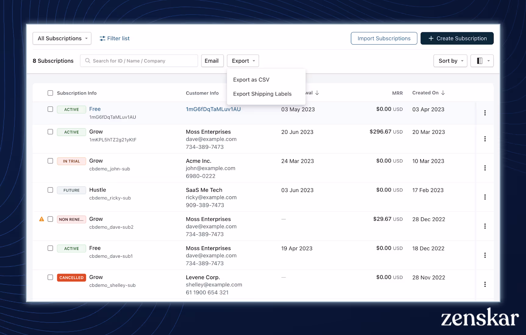Click the IN TRIAL status badge
Viewport: 526px width, 335px height.
(x=71, y=161)
